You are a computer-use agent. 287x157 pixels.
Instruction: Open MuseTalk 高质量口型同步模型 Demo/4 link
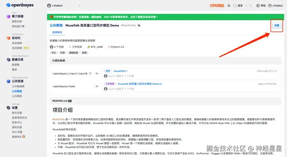(x=140, y=84)
